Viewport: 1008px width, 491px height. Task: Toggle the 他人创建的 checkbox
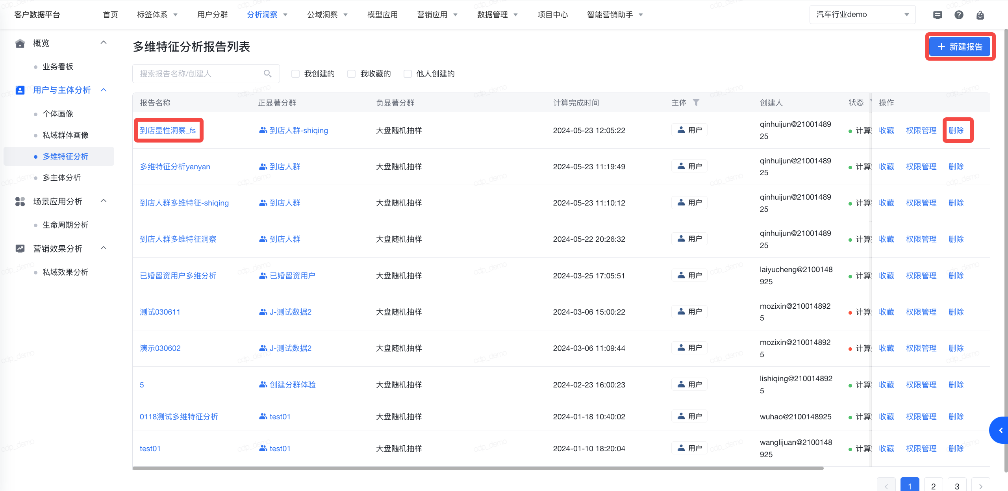click(408, 74)
